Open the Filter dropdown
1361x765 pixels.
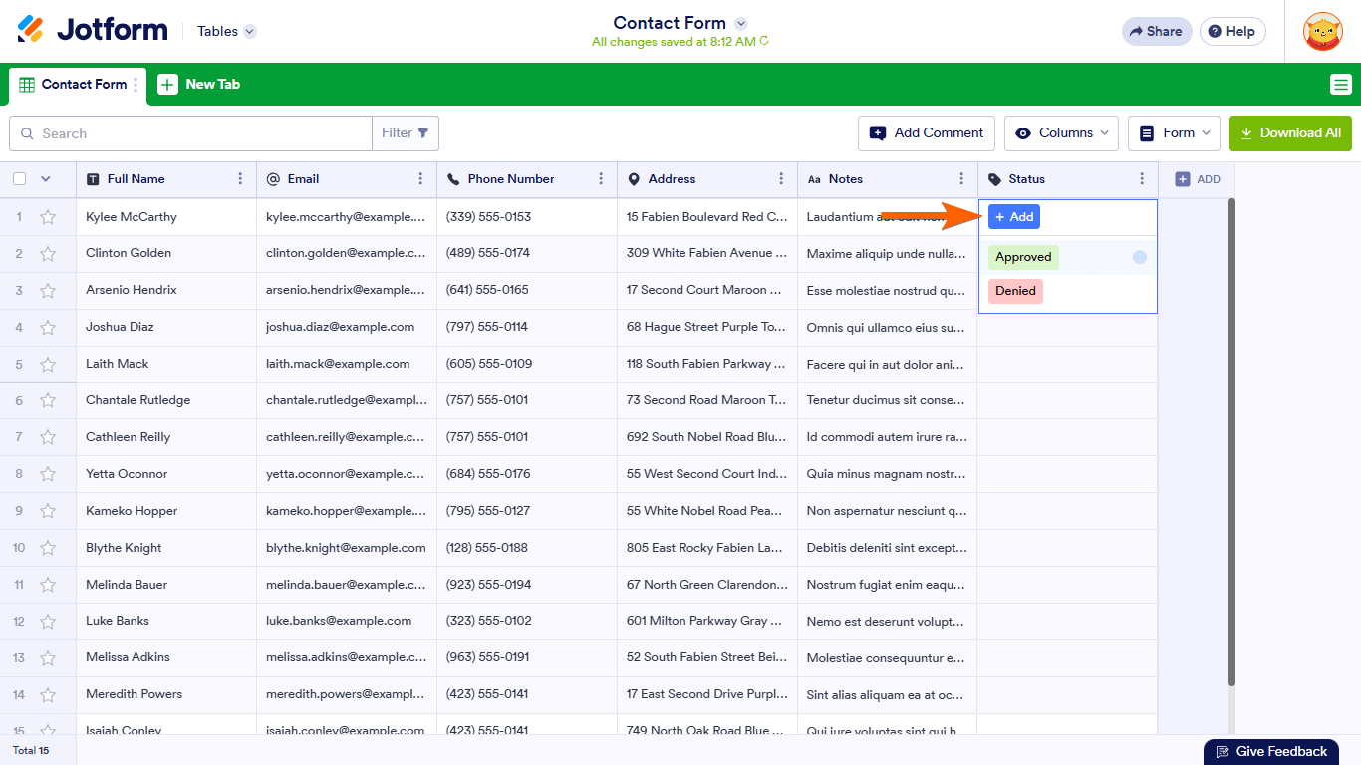(406, 133)
